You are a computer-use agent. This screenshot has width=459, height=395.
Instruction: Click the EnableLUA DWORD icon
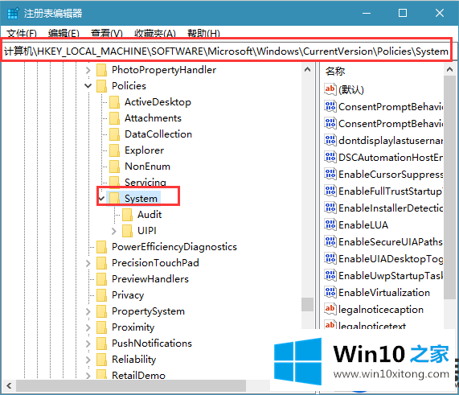coord(330,224)
